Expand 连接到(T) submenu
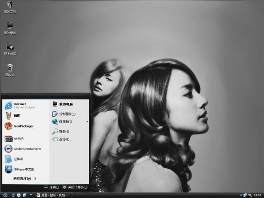This screenshot has width=264, height=198. (69, 122)
